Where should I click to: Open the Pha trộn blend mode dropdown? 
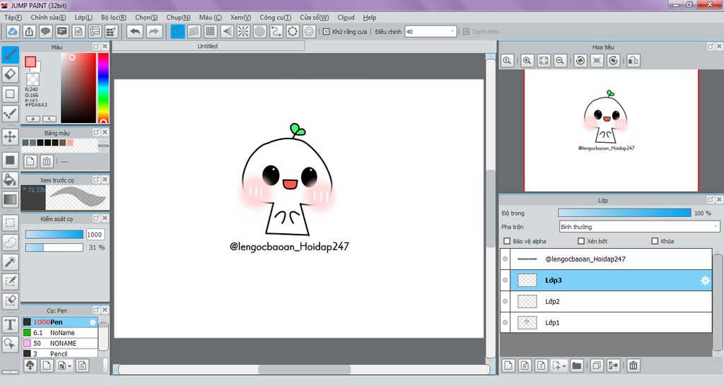point(638,227)
